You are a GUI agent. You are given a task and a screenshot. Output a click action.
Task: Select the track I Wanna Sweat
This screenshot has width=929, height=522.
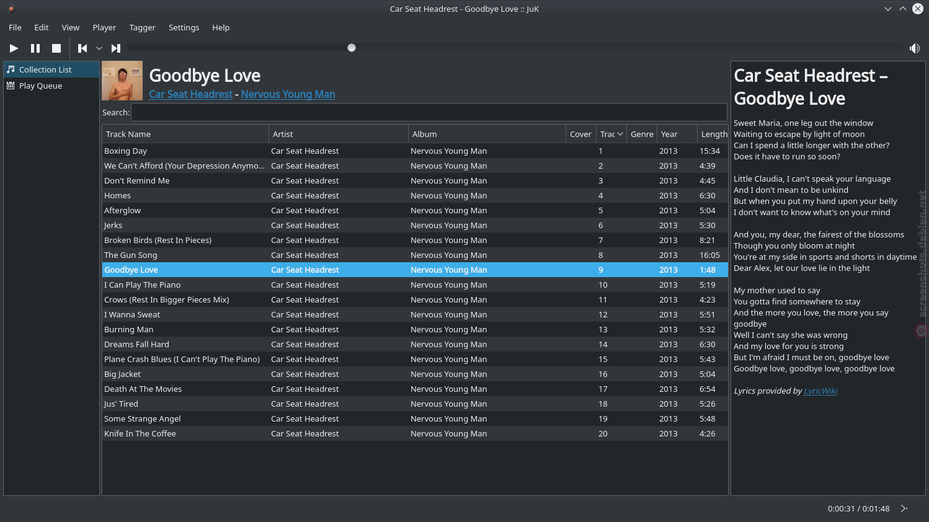pyautogui.click(x=415, y=314)
